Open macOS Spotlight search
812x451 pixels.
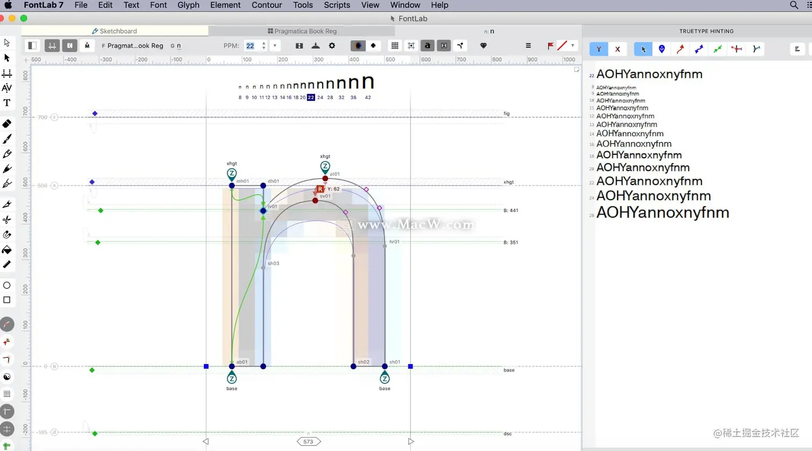click(x=794, y=5)
